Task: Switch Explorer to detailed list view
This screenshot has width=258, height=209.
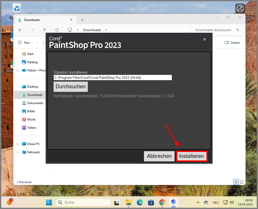Action: pos(236,182)
